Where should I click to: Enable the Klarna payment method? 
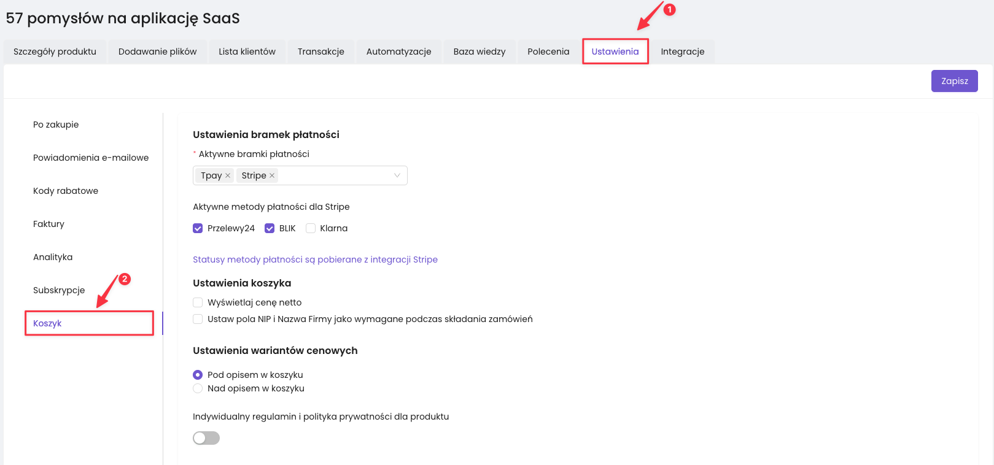click(x=311, y=228)
